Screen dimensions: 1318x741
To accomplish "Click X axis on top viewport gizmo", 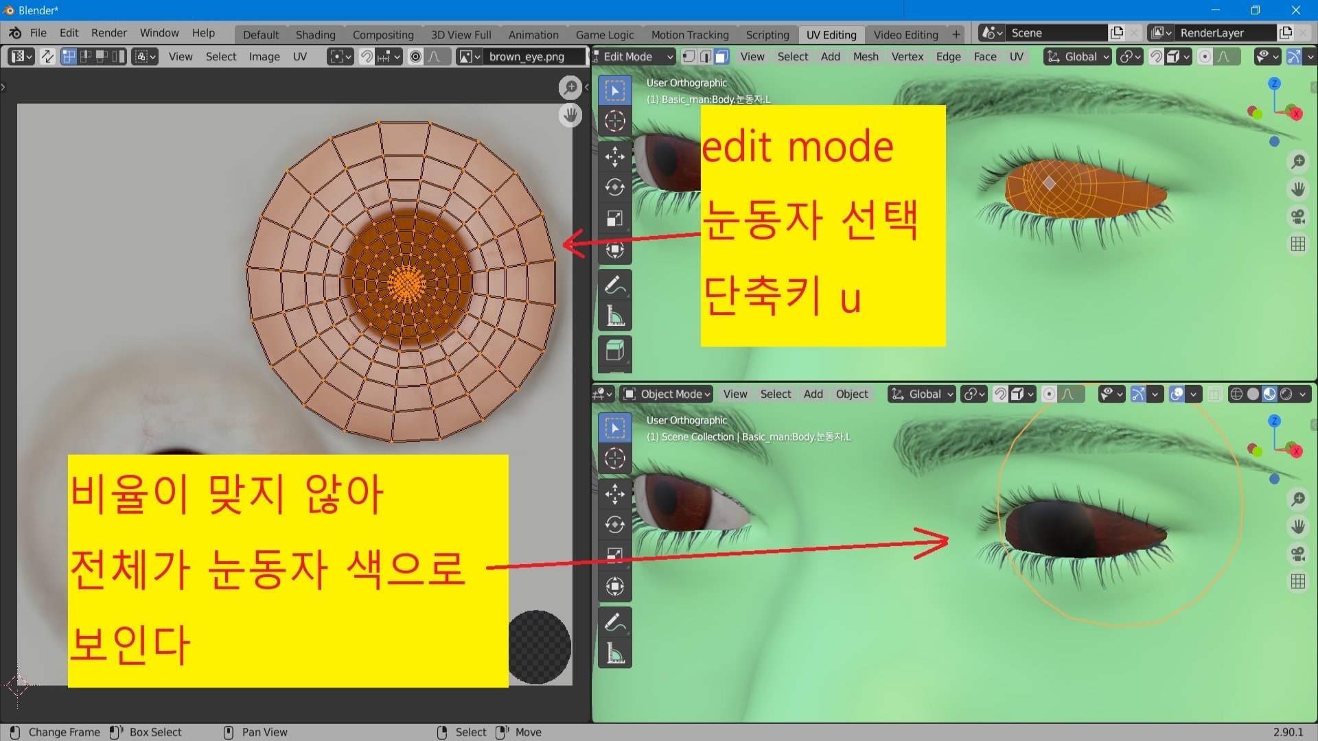I will click(1296, 114).
